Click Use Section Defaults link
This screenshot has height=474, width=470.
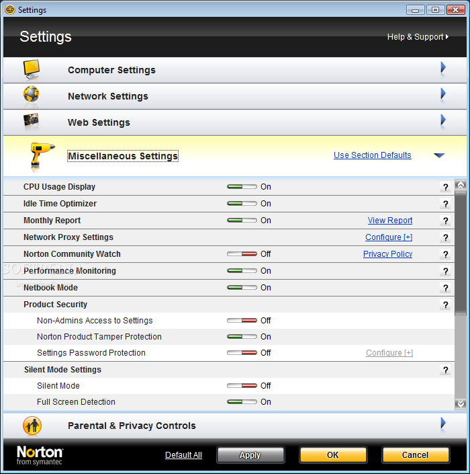[x=372, y=155]
